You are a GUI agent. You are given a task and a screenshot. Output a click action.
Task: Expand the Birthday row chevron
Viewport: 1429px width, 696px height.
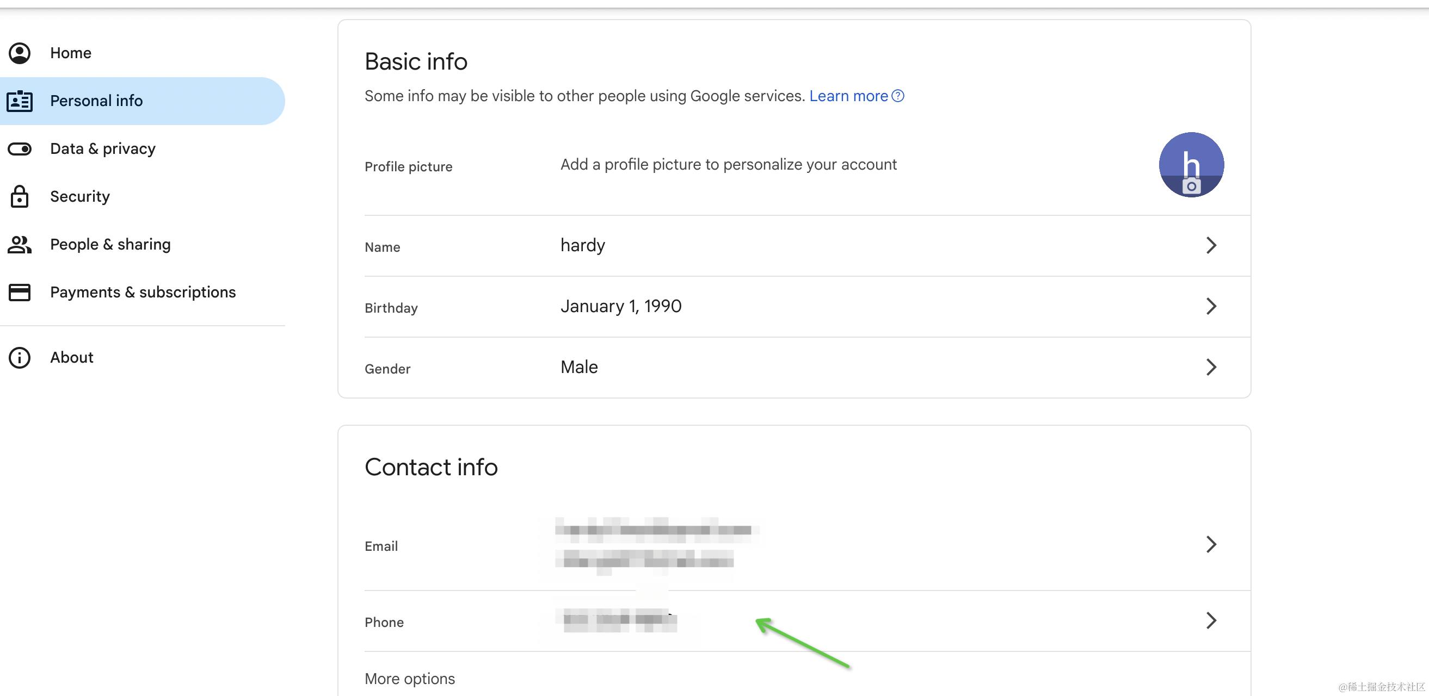pos(1211,307)
